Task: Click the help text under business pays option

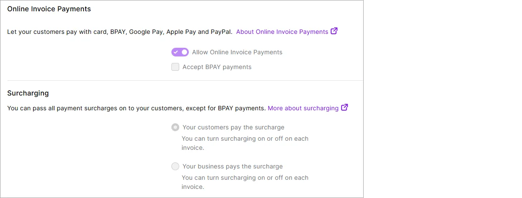Action: pos(245,182)
